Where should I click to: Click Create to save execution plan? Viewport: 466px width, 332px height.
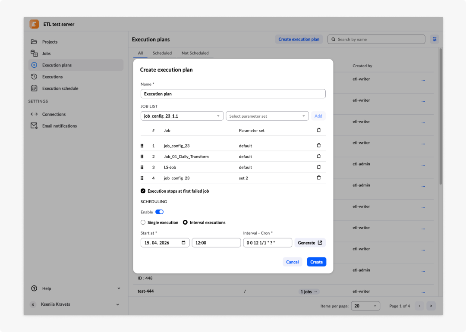click(317, 262)
